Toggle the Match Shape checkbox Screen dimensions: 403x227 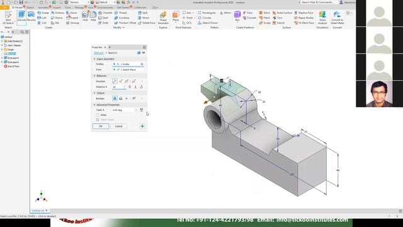point(98,120)
